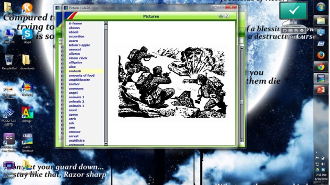Open the Recycle Bin on the desktop
This screenshot has height=185, width=330.
click(x=9, y=62)
